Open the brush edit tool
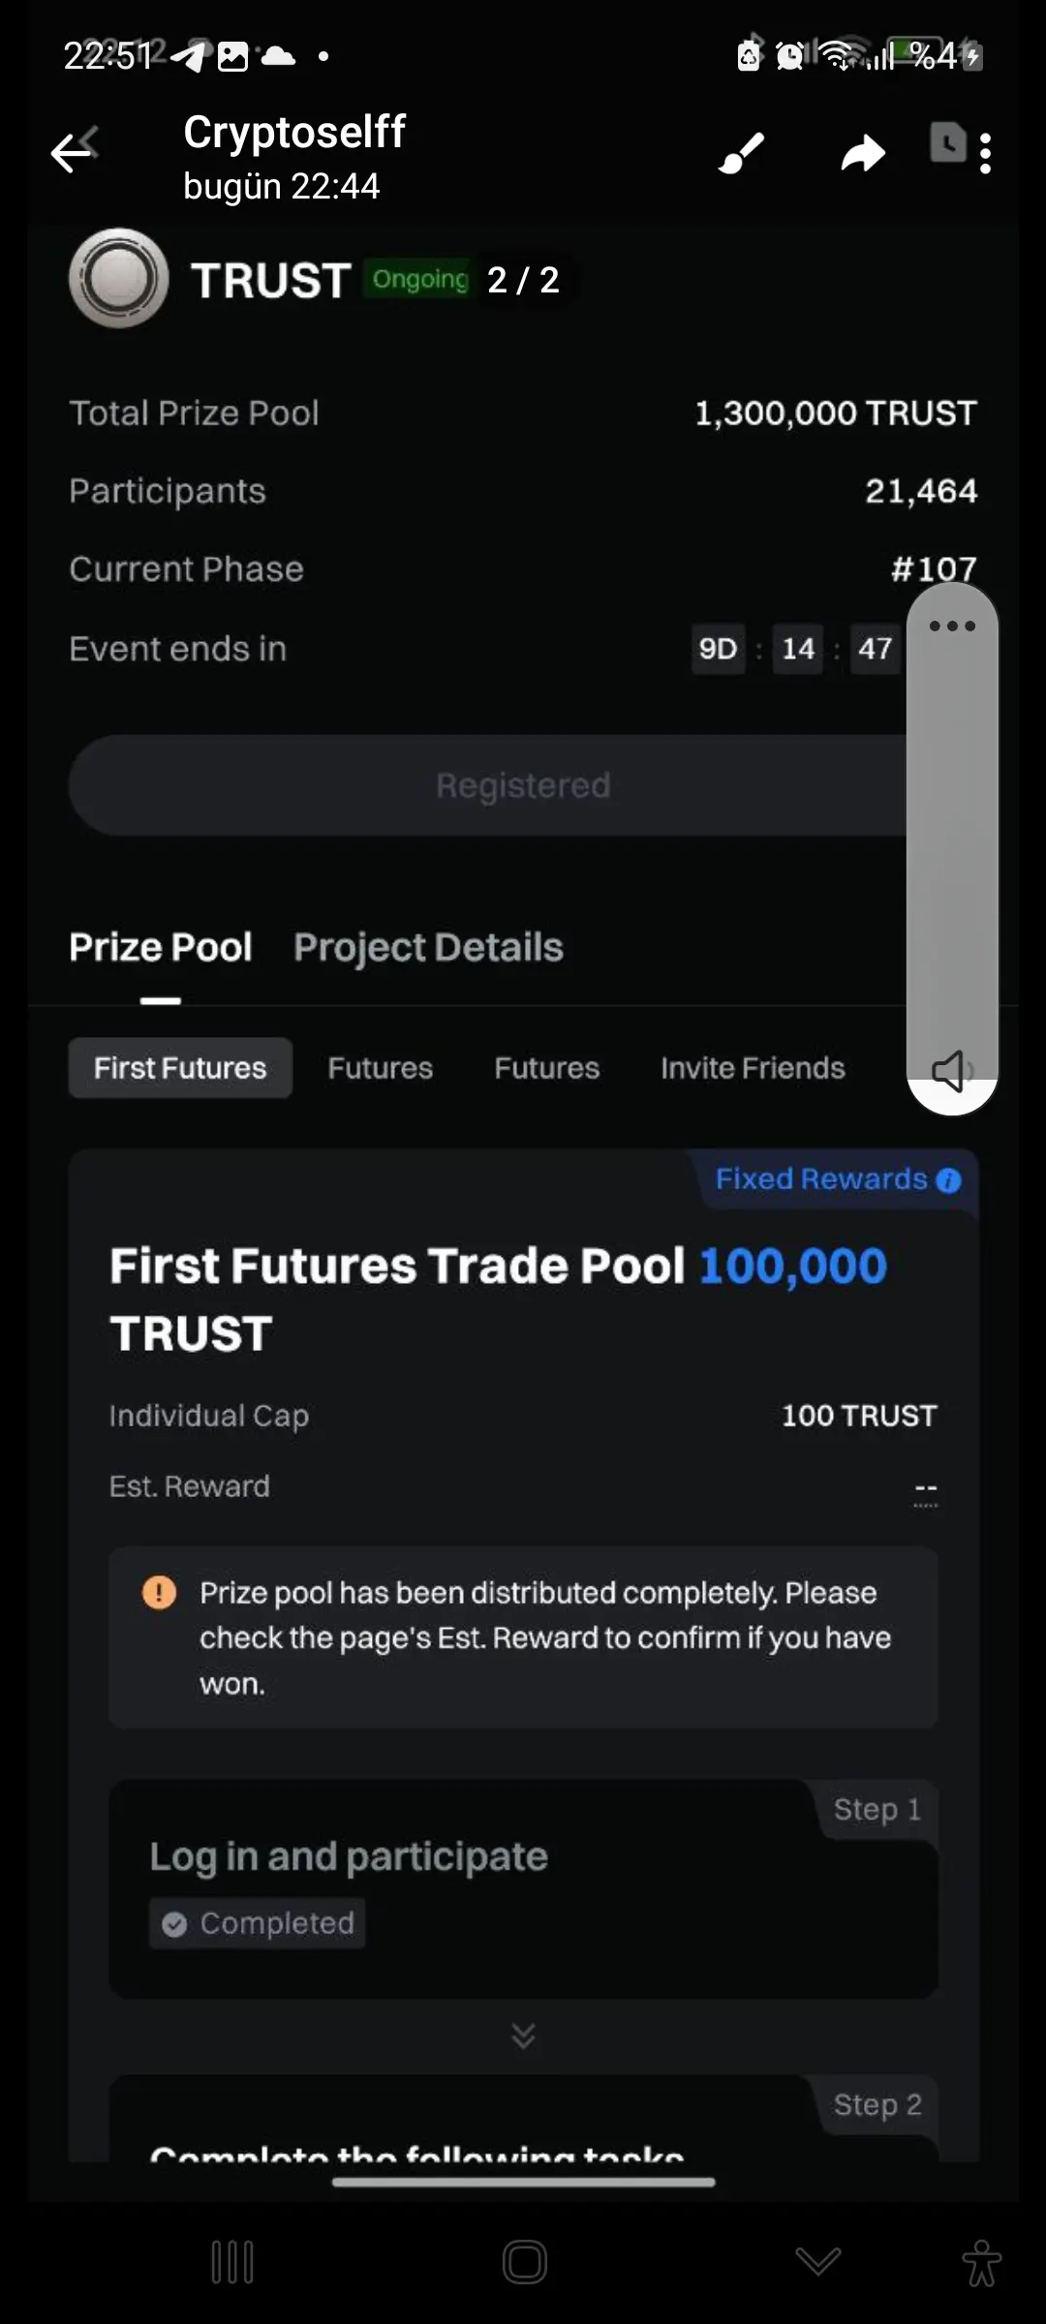Viewport: 1046px width, 2324px height. pyautogui.click(x=741, y=153)
